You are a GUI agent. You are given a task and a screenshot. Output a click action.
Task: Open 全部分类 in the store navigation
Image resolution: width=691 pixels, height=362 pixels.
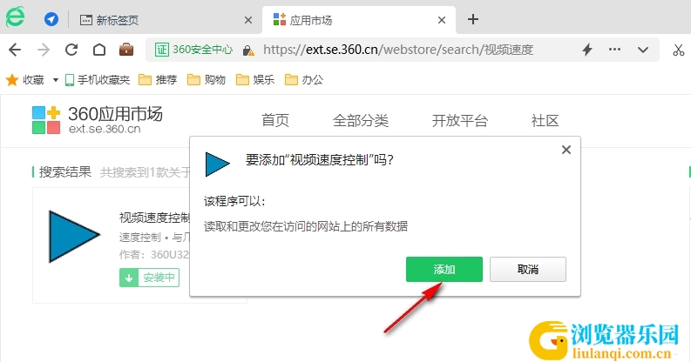[361, 120]
